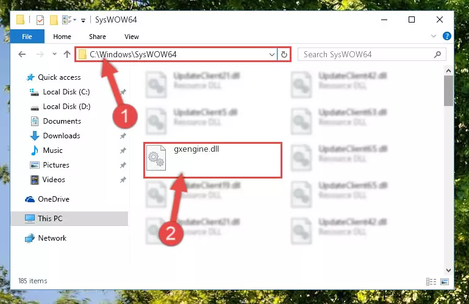Viewport: 469px width, 304px height.
Task: Select the gxengine.dll file
Action: [213, 160]
